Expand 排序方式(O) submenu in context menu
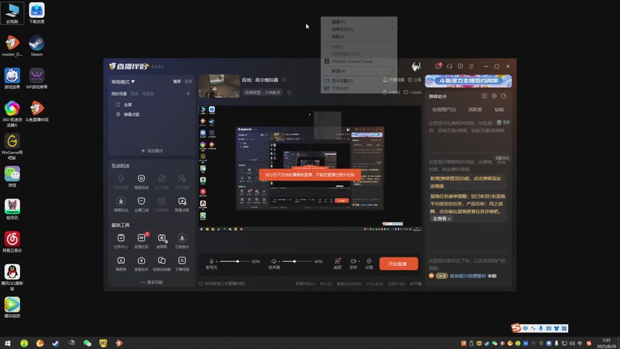Viewport: 620px width, 349px height. coord(359,29)
